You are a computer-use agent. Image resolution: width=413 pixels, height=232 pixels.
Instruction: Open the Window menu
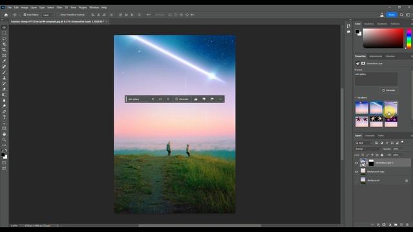[x=94, y=7]
